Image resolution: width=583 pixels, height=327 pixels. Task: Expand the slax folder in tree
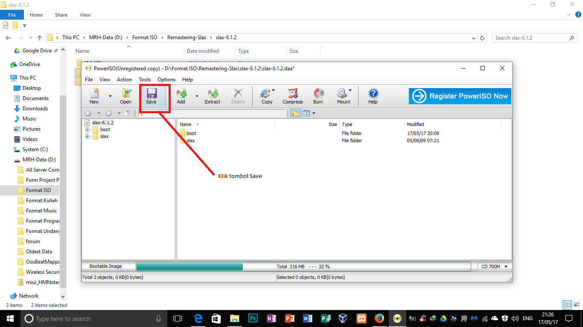point(87,136)
